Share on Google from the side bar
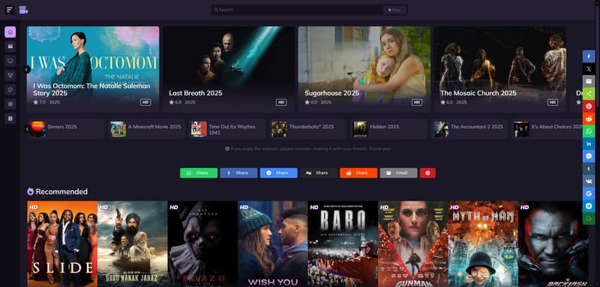Viewport: 600px width, 287px height. [x=589, y=193]
